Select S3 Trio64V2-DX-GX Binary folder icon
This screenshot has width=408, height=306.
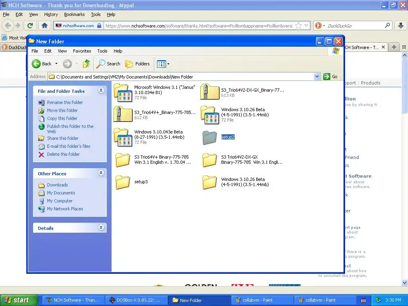tap(210, 159)
